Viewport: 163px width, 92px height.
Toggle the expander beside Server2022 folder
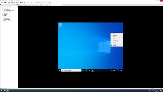click(2, 9)
